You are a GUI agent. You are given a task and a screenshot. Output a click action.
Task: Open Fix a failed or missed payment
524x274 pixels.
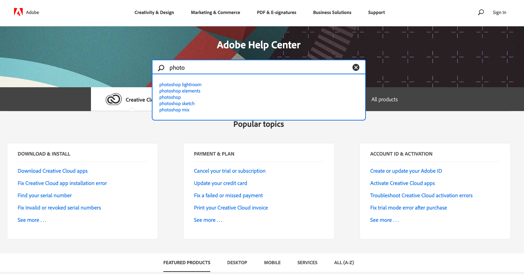pyautogui.click(x=228, y=196)
